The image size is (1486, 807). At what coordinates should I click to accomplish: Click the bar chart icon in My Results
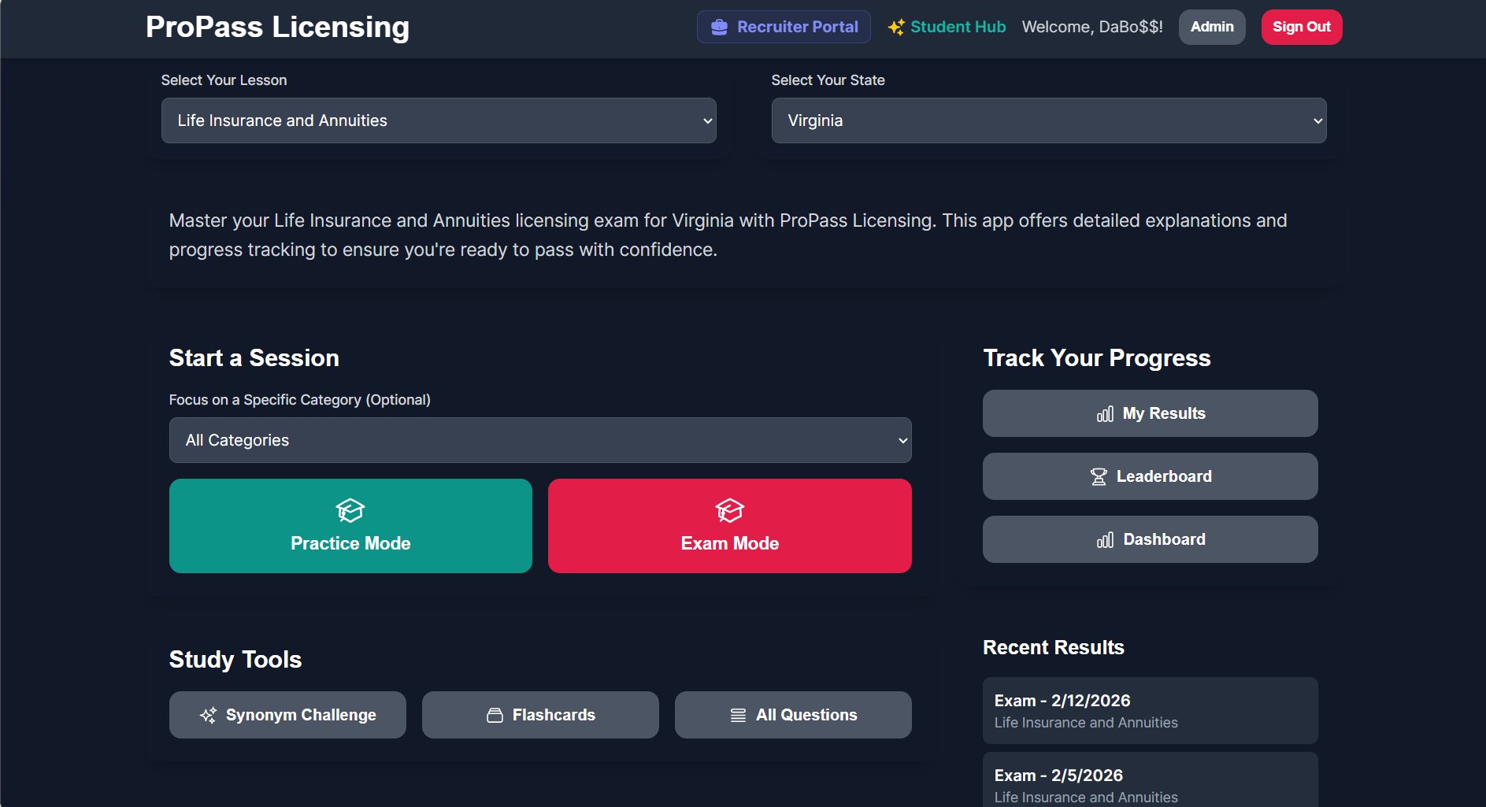coord(1105,414)
